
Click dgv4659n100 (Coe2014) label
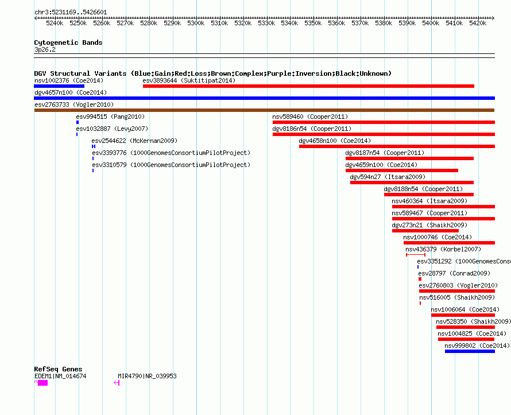pos(381,165)
